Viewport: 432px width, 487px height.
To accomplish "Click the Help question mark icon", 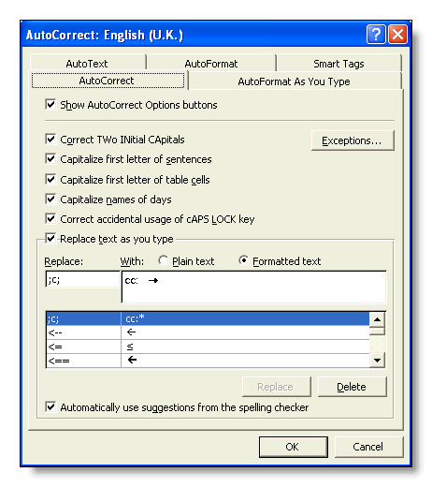I will point(376,34).
